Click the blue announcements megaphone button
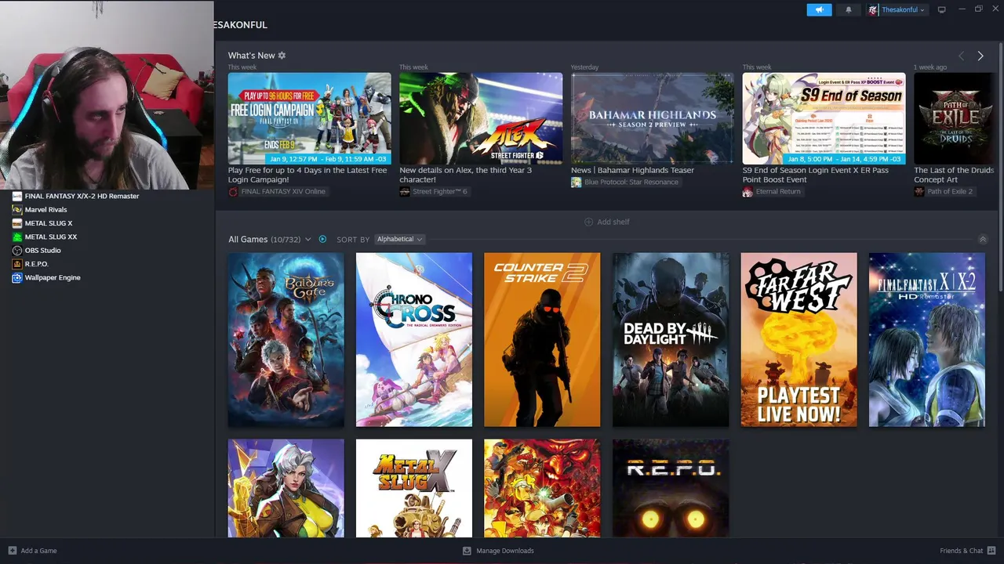 [819, 10]
